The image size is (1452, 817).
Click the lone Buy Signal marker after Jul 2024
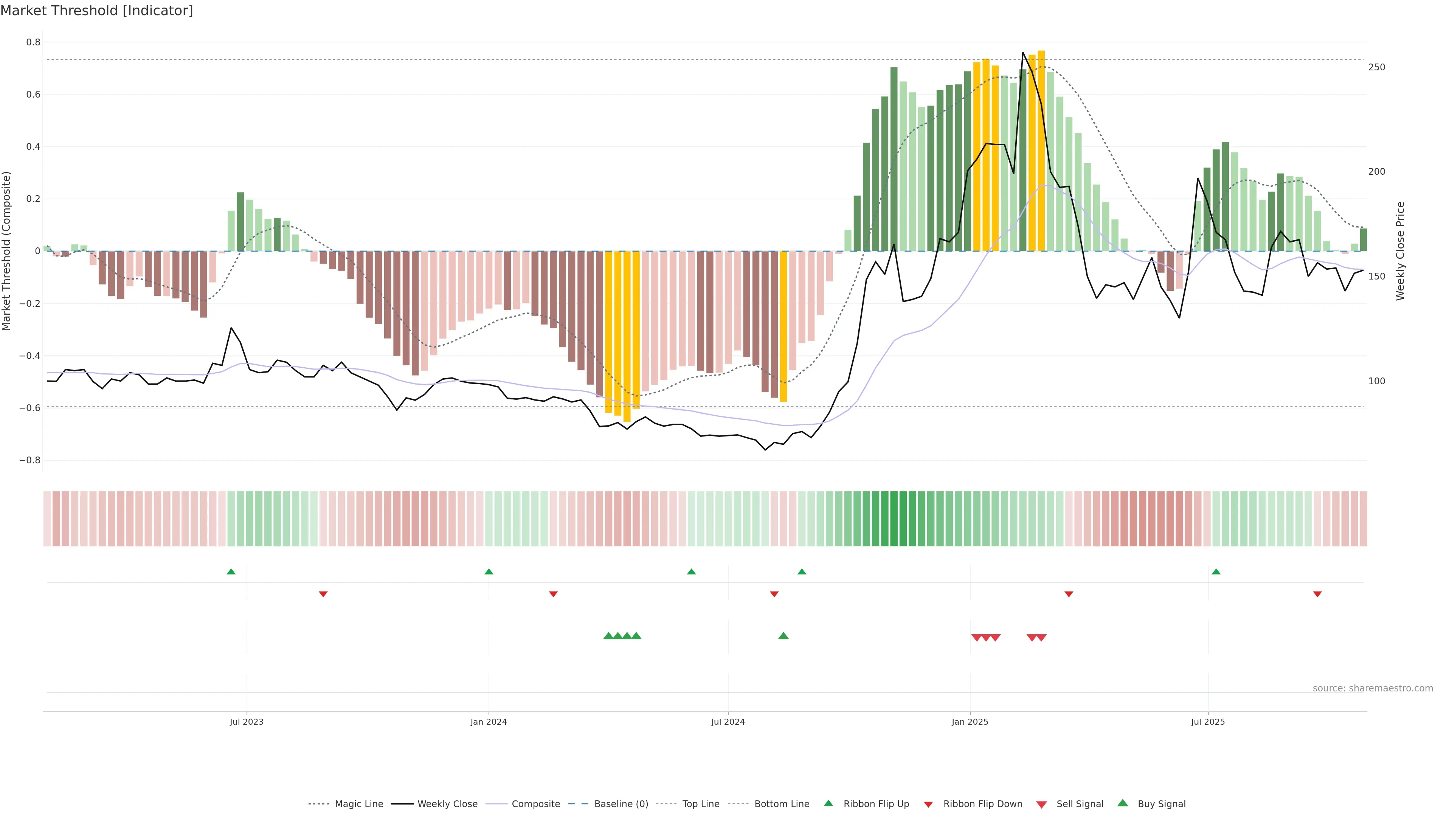click(783, 636)
